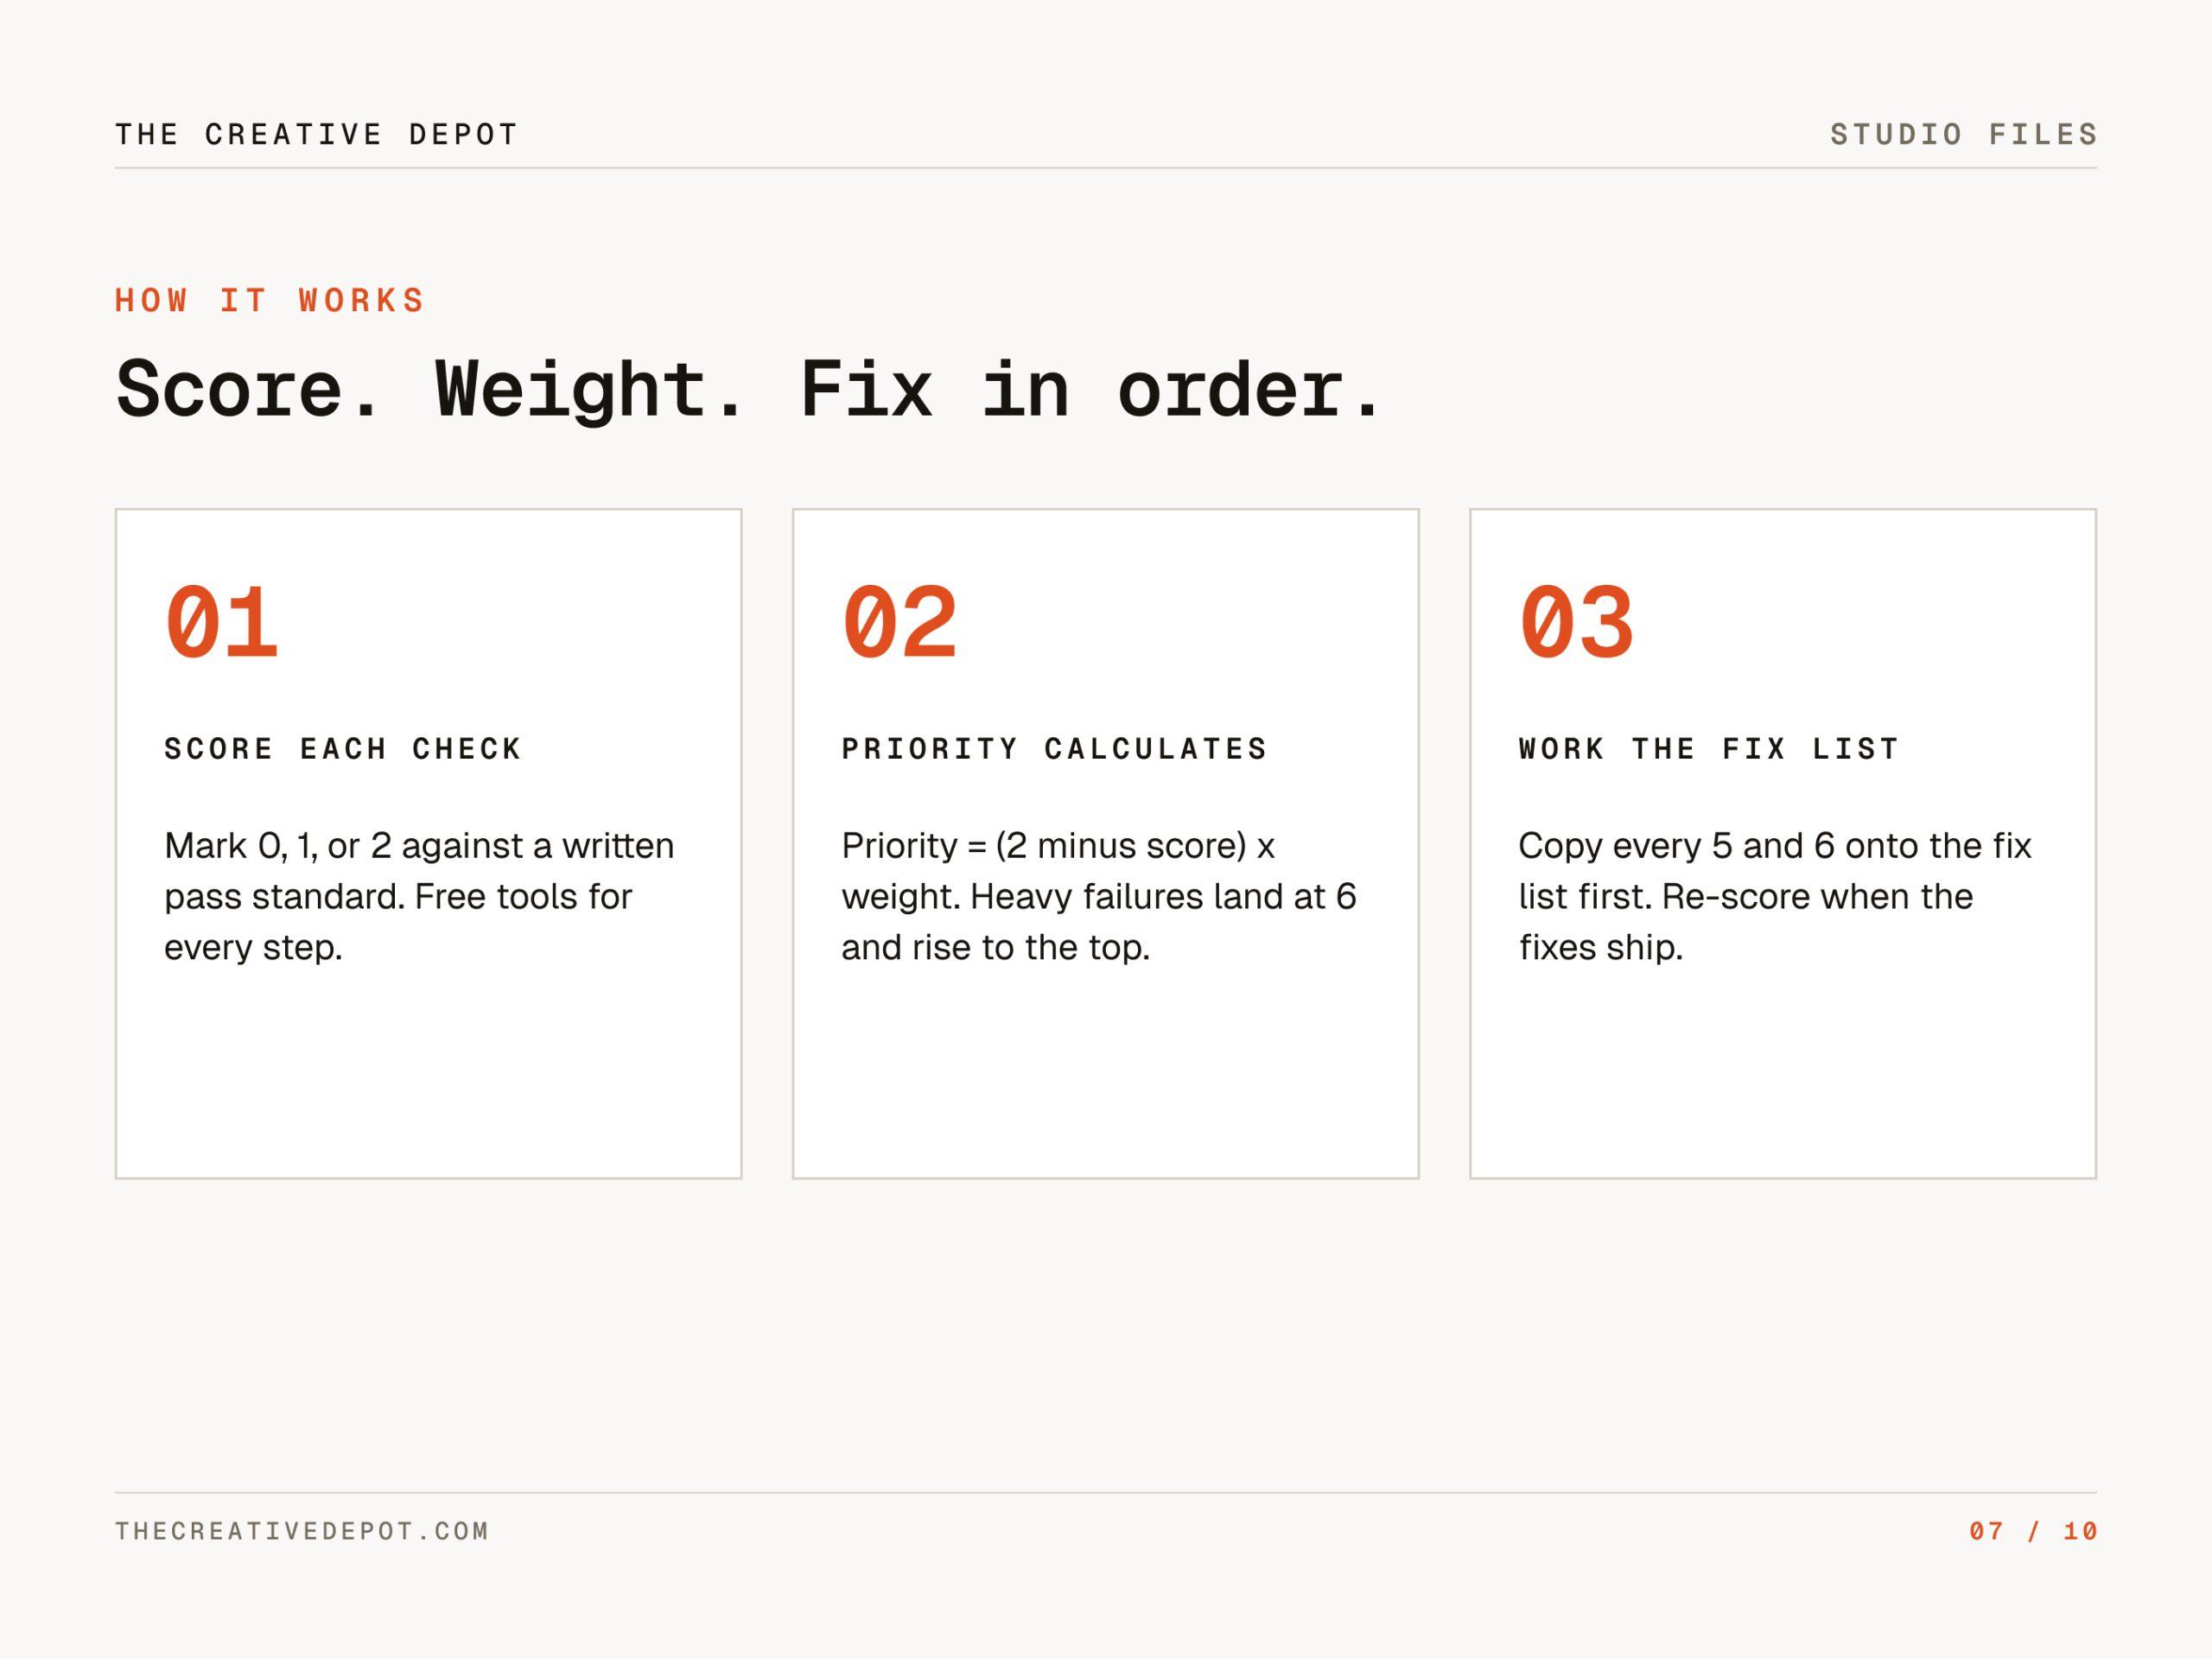Click the Copy every 5 and 6 paragraph
2212x1659 pixels.
(1774, 896)
